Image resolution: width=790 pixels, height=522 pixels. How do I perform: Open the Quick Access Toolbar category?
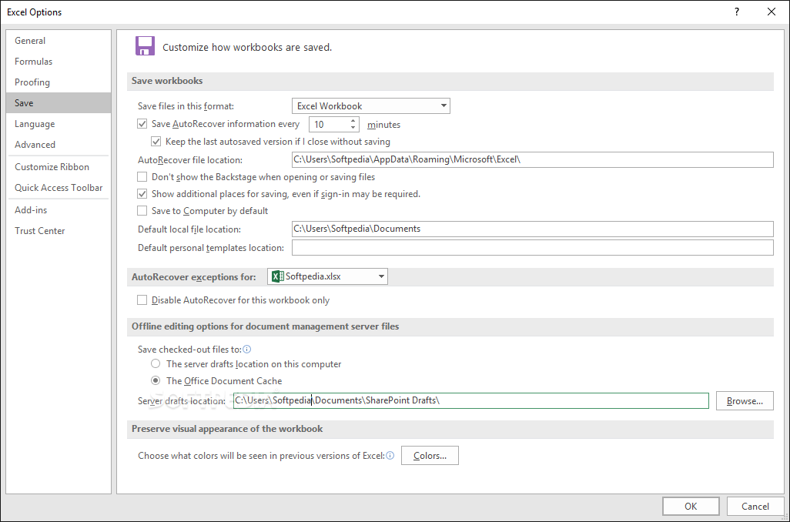[x=59, y=187]
